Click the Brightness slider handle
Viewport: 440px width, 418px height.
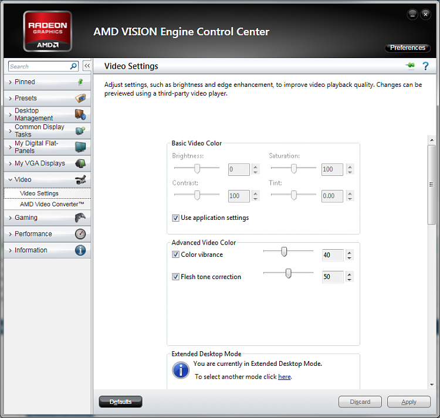click(197, 168)
